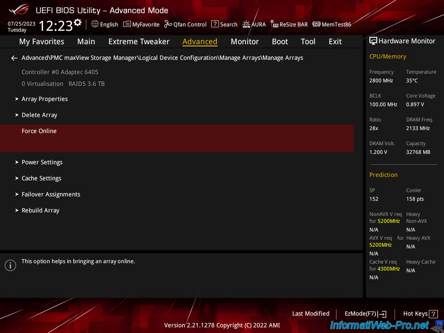Click the AURA label

click(x=258, y=24)
